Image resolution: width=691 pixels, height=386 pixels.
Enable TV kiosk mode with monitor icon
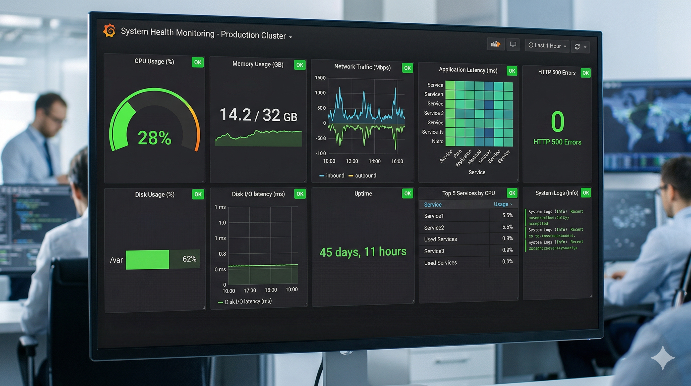[513, 45]
